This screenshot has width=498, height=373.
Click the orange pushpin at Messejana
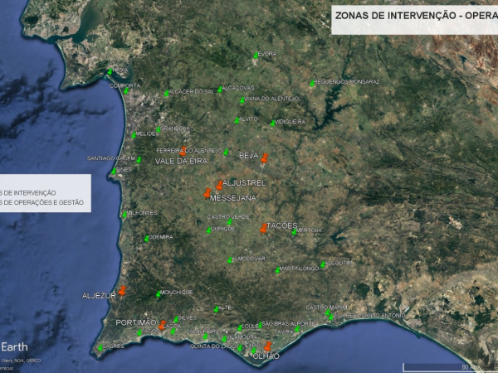coord(207,193)
